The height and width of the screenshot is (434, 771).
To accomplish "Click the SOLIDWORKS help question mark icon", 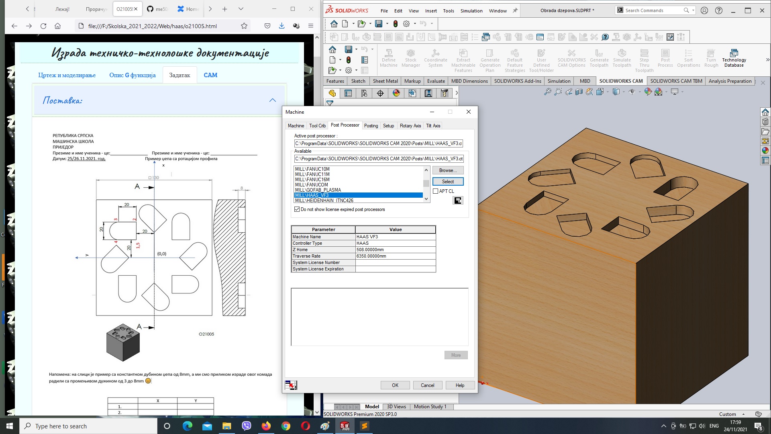I will point(719,10).
